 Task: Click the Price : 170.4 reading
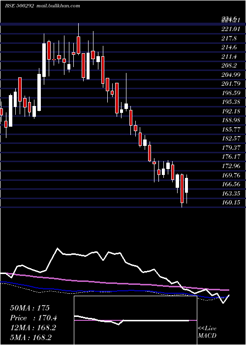33,318
